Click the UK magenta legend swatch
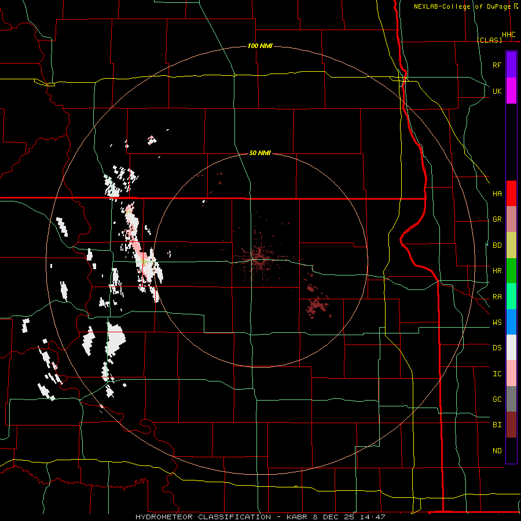Image resolution: width=521 pixels, height=521 pixels. pos(511,91)
